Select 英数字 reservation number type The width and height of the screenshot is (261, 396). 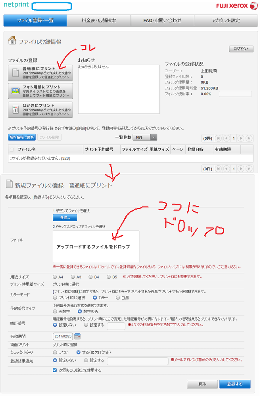pos(55,312)
